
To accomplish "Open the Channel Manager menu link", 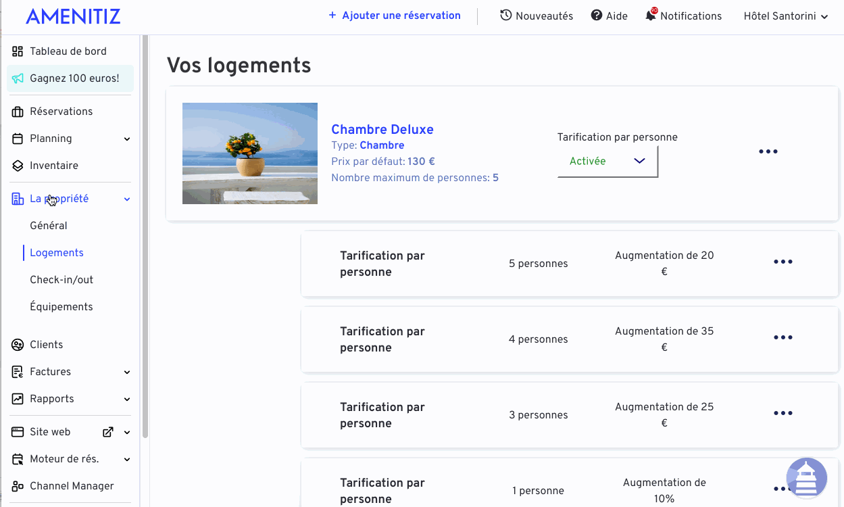I will (x=72, y=486).
